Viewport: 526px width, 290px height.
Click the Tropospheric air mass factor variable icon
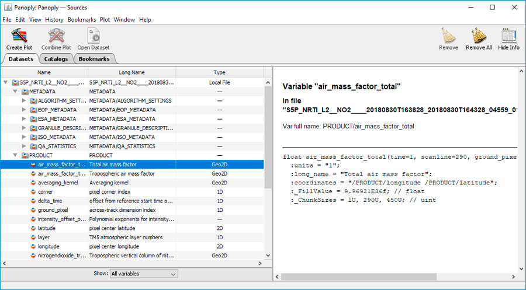pos(33,173)
